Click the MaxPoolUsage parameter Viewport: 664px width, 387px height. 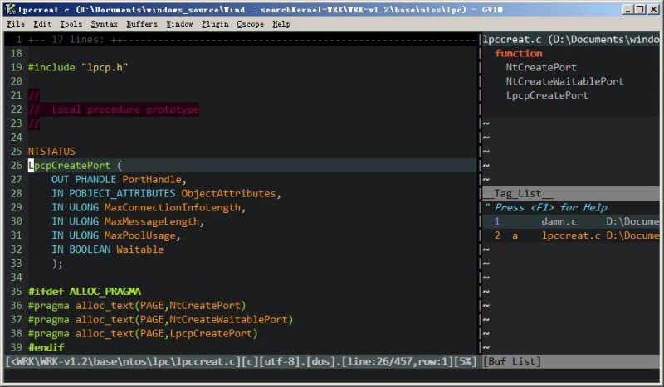click(140, 235)
